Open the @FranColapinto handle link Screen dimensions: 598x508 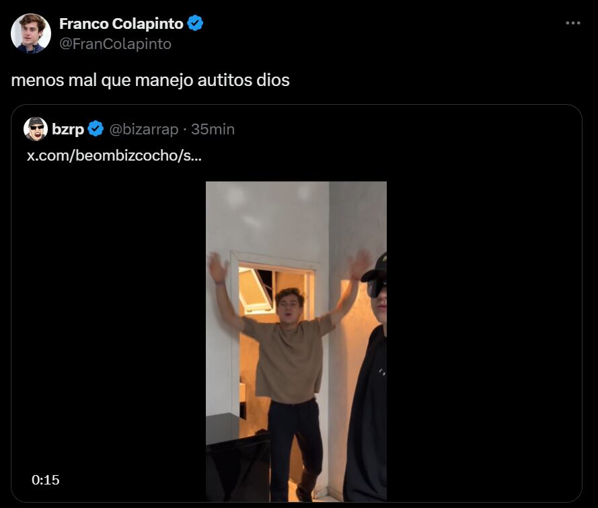point(115,44)
